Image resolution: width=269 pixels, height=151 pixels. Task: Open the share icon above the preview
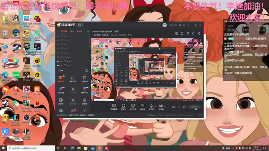click(199, 33)
